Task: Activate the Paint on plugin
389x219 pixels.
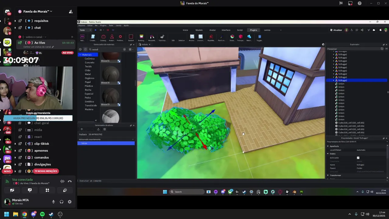Action: (x=222, y=38)
